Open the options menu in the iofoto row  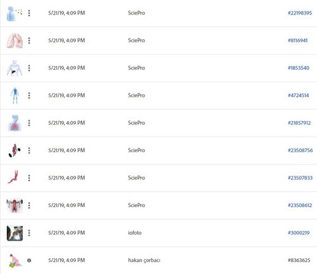pyautogui.click(x=29, y=233)
